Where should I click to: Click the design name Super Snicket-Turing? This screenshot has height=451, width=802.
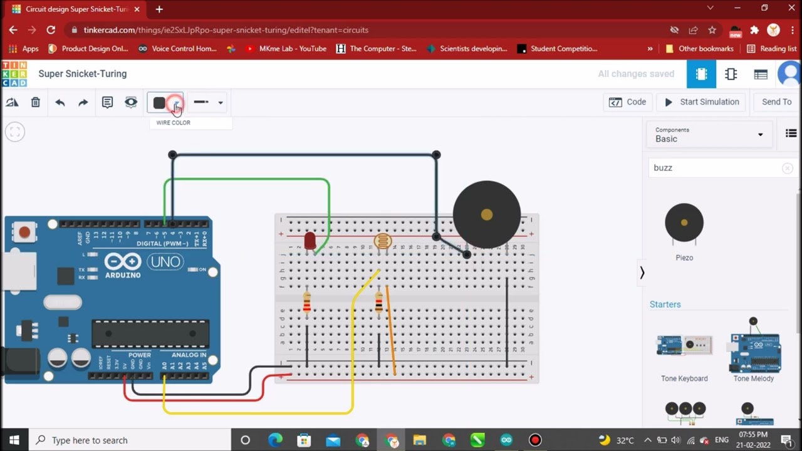(x=83, y=74)
